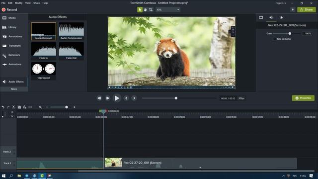
Task: Click the download icon beside Share
Action: pos(293,9)
